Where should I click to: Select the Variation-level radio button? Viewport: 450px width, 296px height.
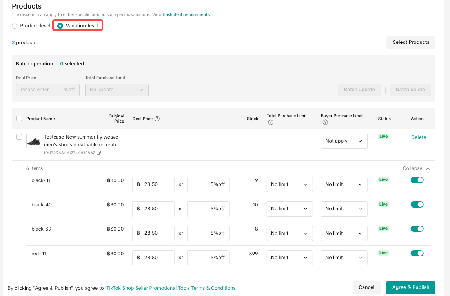coord(60,26)
